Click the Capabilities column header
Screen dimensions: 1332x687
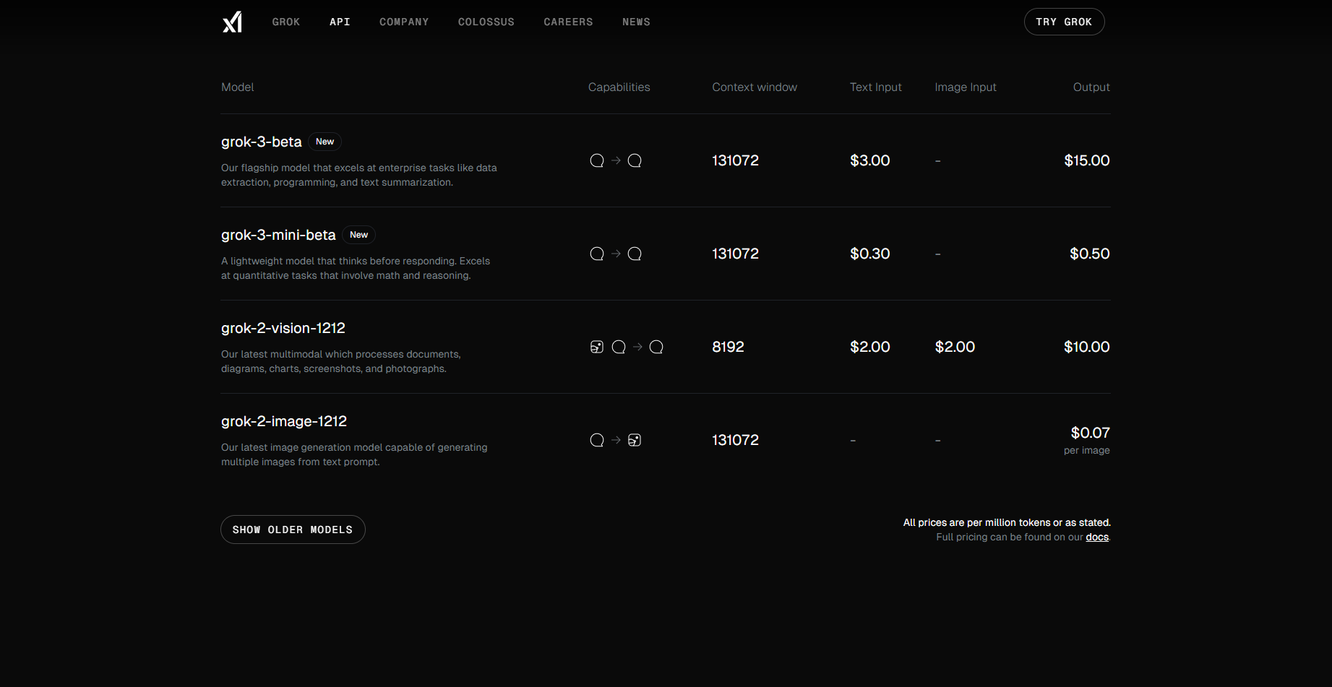click(619, 87)
